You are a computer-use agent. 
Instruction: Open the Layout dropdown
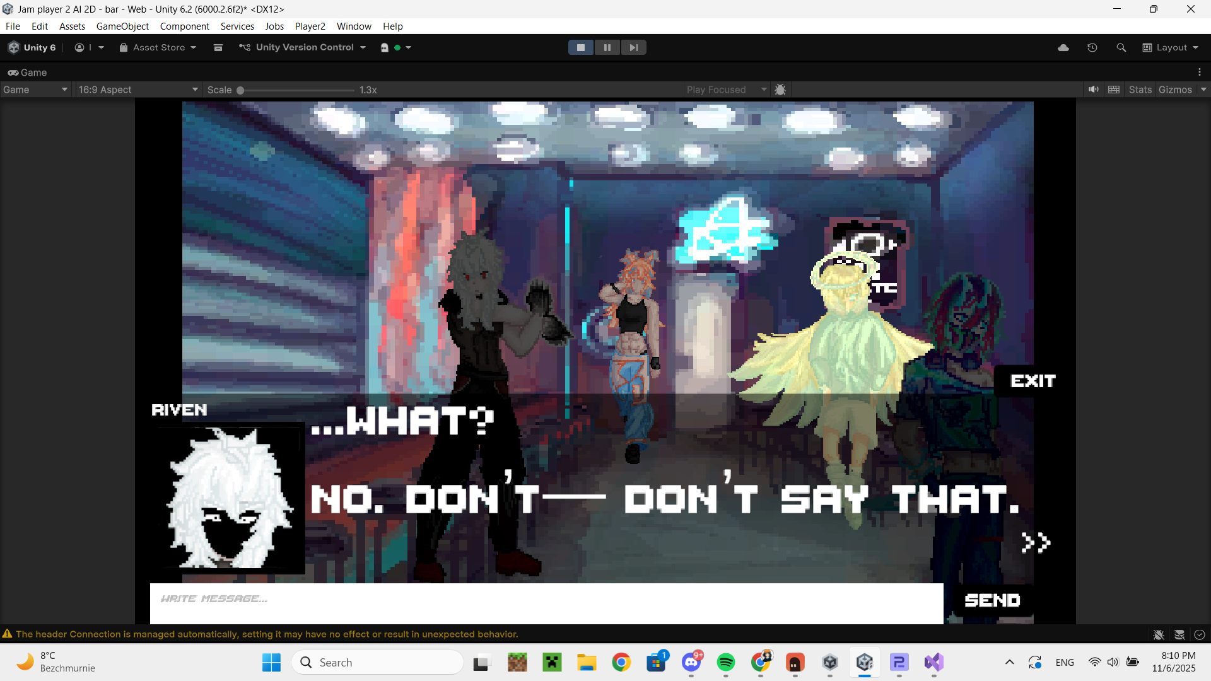(x=1171, y=47)
